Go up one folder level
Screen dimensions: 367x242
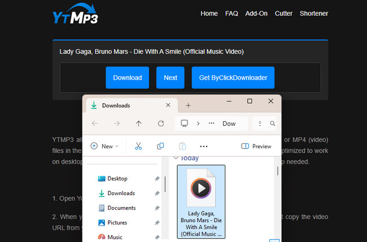[x=138, y=124]
